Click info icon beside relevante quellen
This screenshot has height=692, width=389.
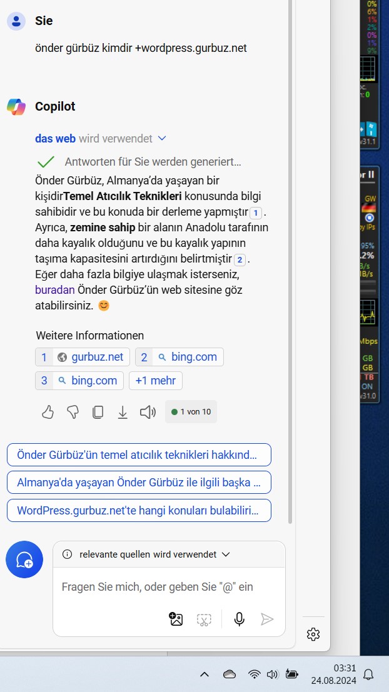tap(67, 554)
